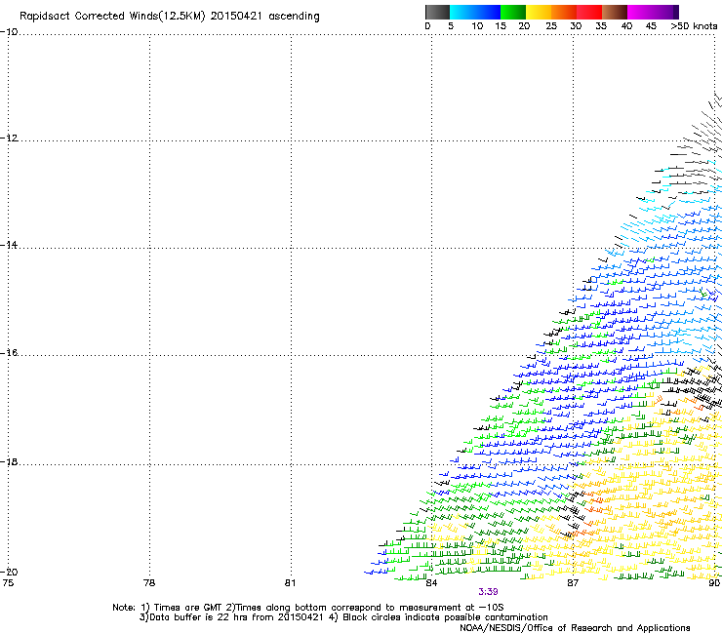Click the 'NOAA/NESDIS/Office of Research and Applications' credit

click(x=575, y=628)
